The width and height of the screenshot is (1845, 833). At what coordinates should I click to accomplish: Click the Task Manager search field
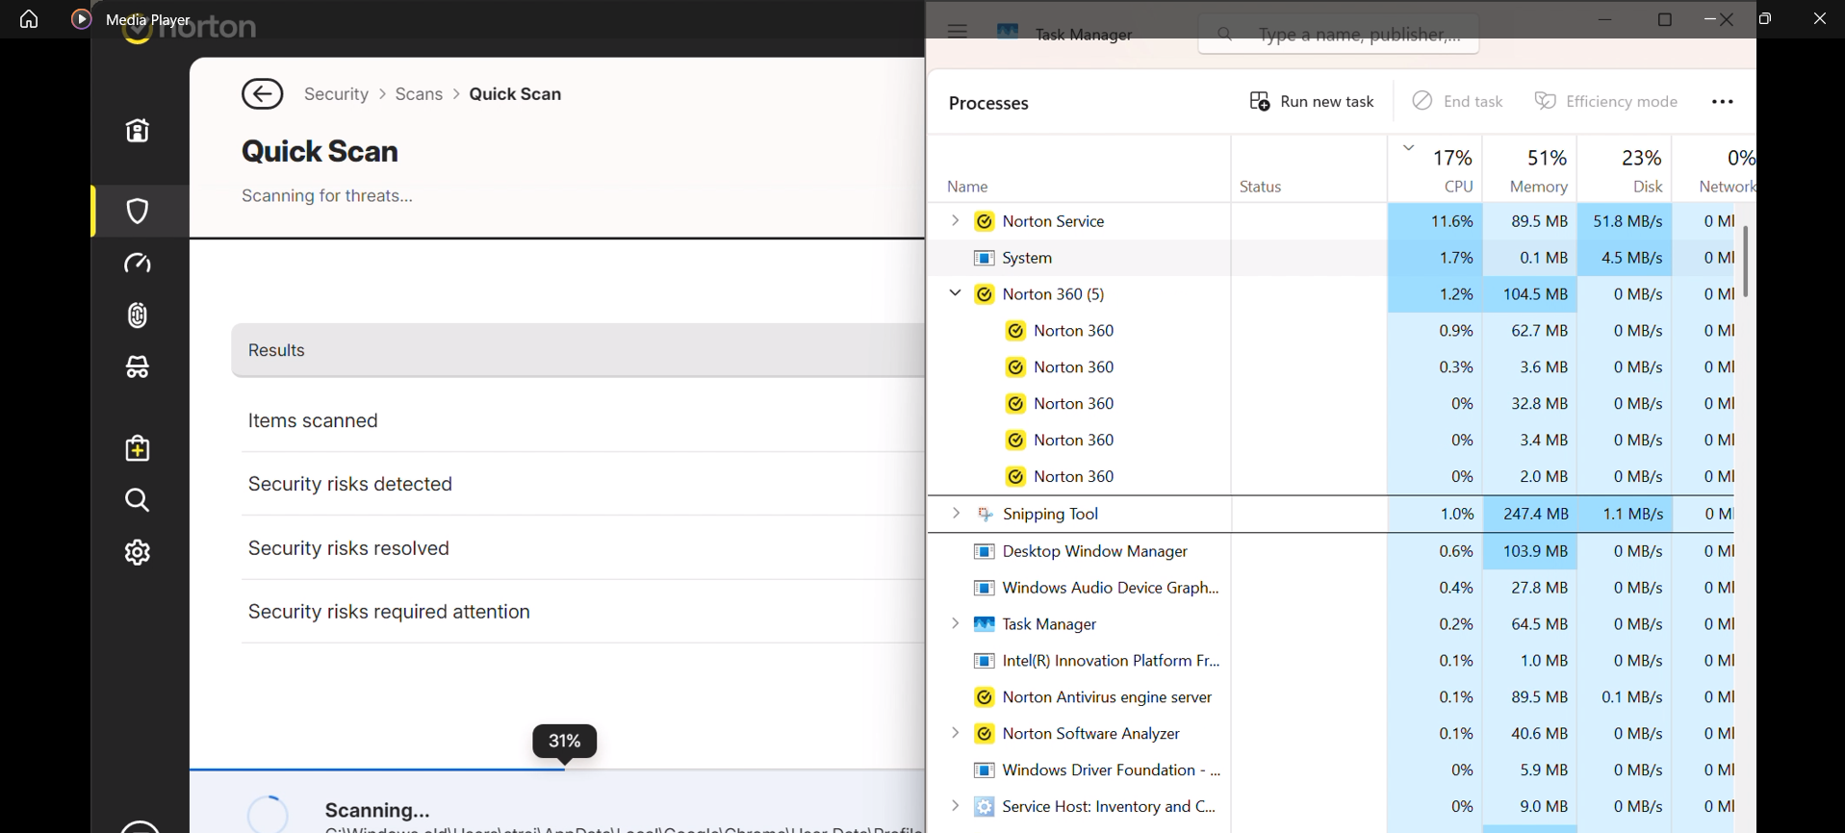click(x=1338, y=35)
